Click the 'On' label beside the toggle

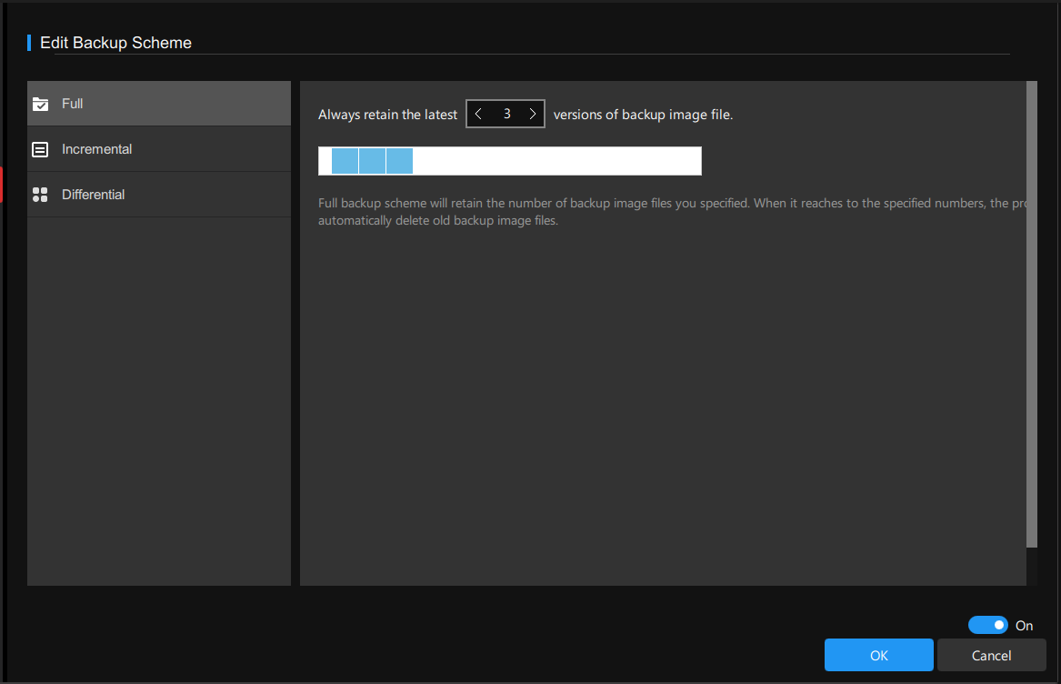[x=1024, y=626]
